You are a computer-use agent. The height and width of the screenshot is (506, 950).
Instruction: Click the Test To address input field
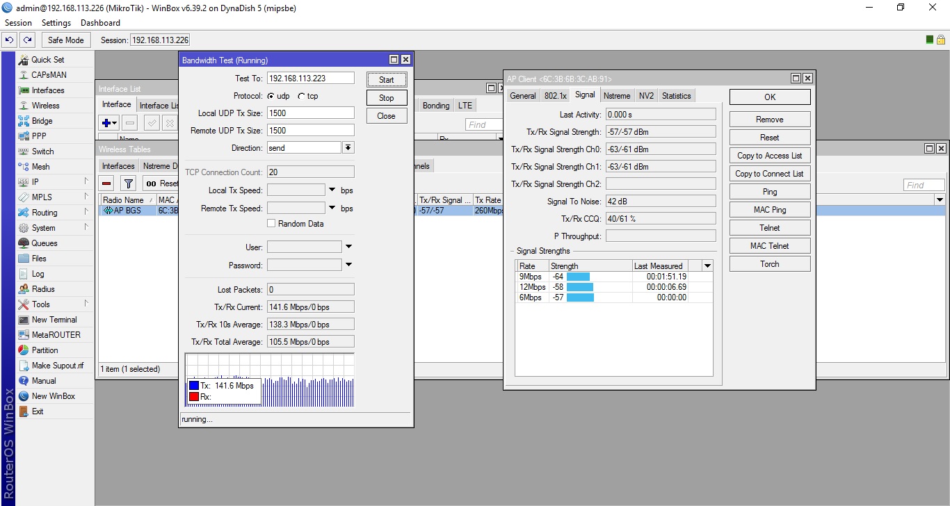(310, 79)
